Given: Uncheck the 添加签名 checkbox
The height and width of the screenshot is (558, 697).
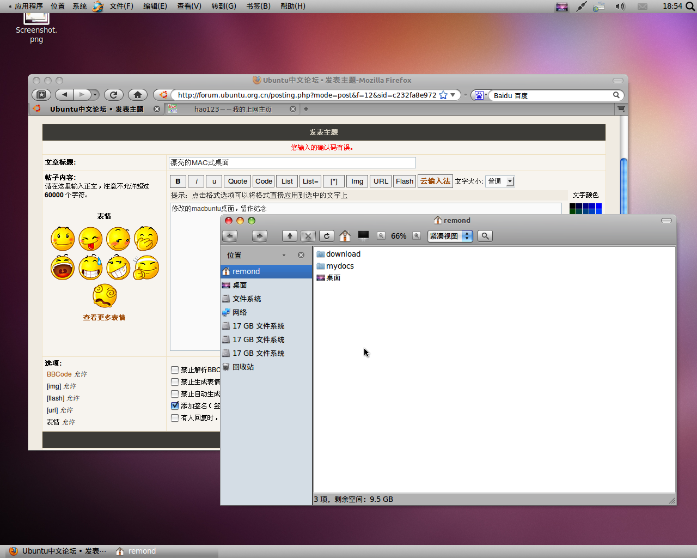Looking at the screenshot, I should [175, 406].
